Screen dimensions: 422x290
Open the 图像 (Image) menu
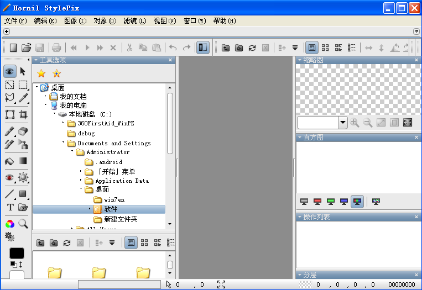coord(75,21)
